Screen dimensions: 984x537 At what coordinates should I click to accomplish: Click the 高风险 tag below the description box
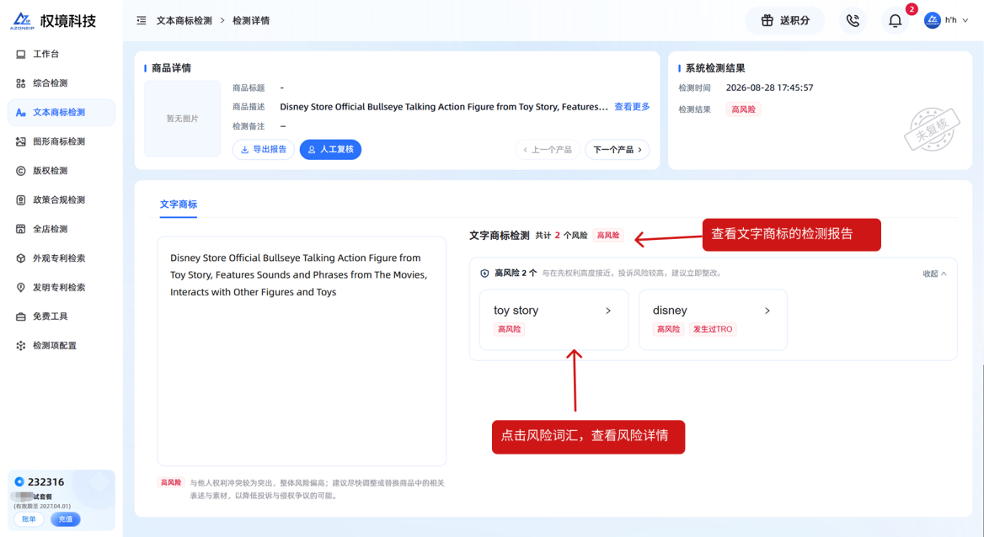point(171,482)
